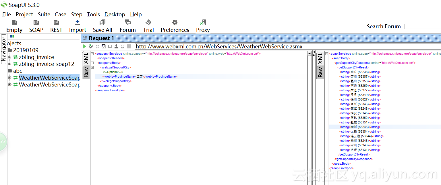Click the request editor scrollbar up arrow
Screen dimensions: 441x185
pos(310,54)
